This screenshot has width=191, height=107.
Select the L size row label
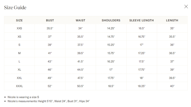click(x=19, y=61)
